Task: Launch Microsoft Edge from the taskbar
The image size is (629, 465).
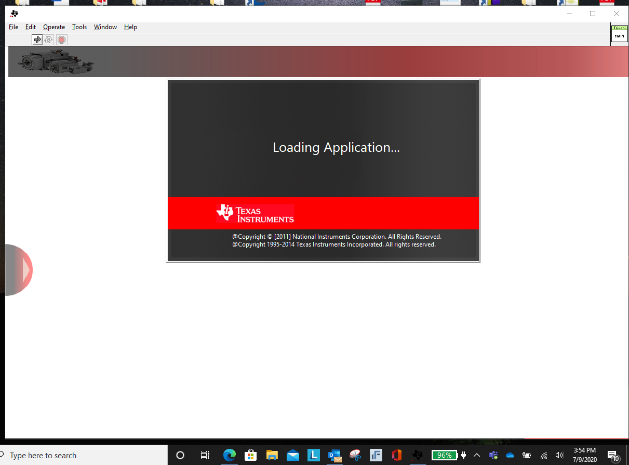Action: pos(230,455)
